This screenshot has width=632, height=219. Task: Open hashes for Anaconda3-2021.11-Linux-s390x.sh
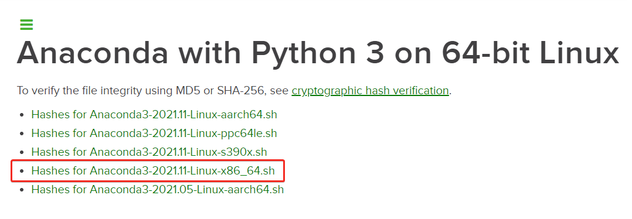149,152
